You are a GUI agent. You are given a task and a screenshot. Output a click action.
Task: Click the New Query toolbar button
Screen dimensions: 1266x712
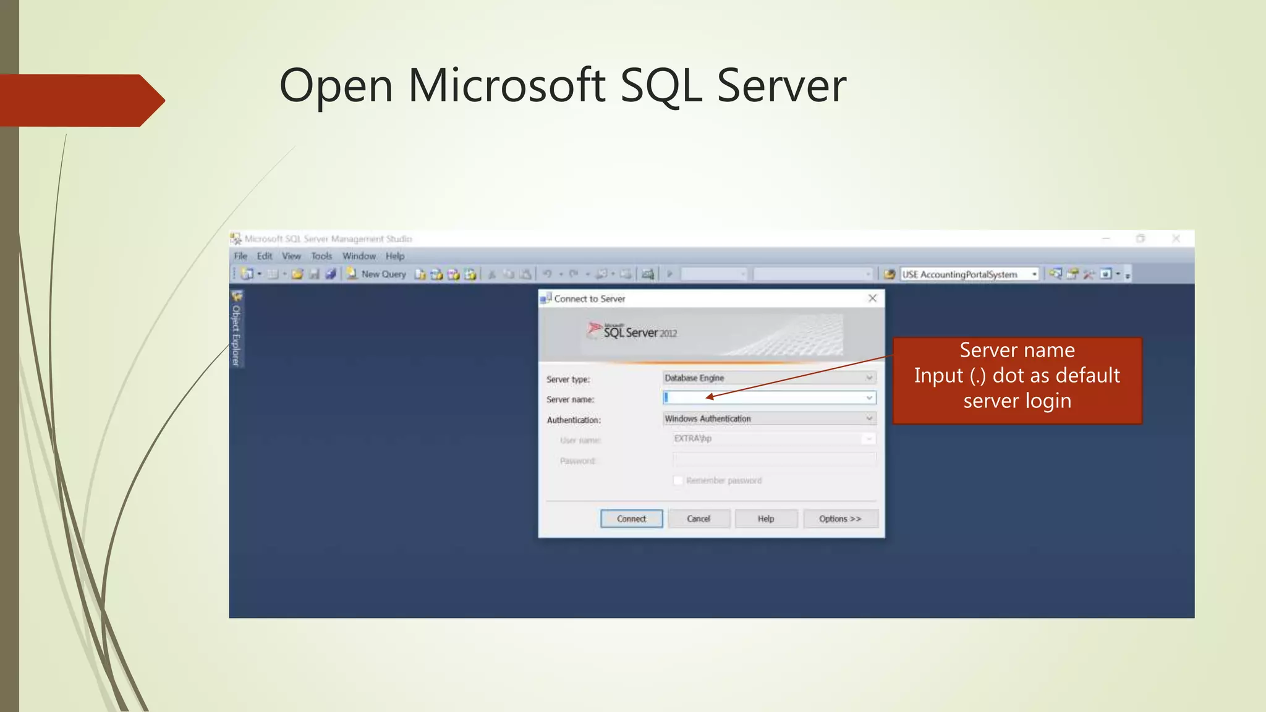click(x=376, y=274)
